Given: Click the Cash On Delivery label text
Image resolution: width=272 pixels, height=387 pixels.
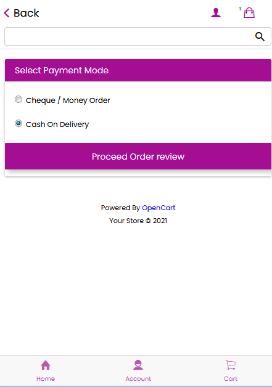Looking at the screenshot, I should 57,124.
